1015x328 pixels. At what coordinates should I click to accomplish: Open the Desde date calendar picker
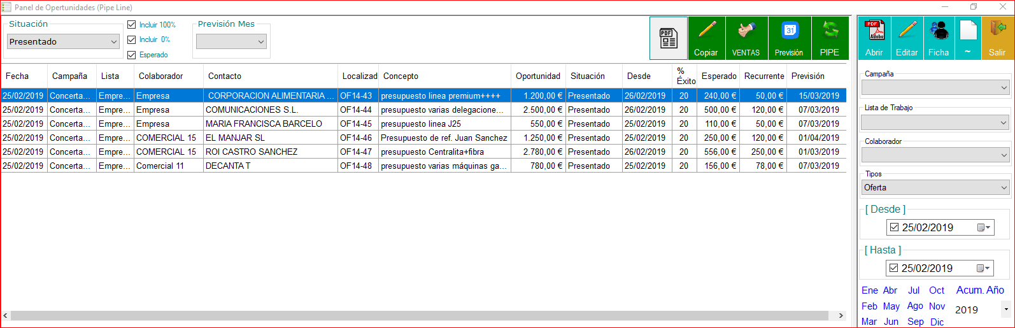(x=984, y=227)
